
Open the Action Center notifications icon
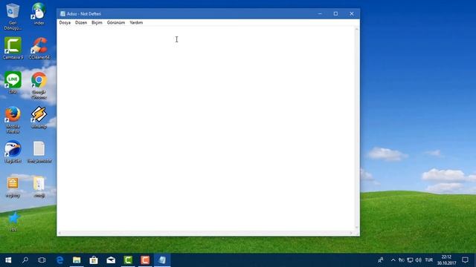pyautogui.click(x=465, y=260)
